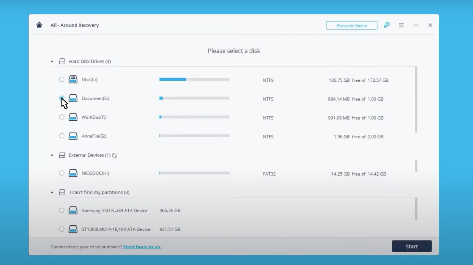Choose the ST1000LM014 ATA Device radio button
The image size is (473, 265).
(x=61, y=229)
